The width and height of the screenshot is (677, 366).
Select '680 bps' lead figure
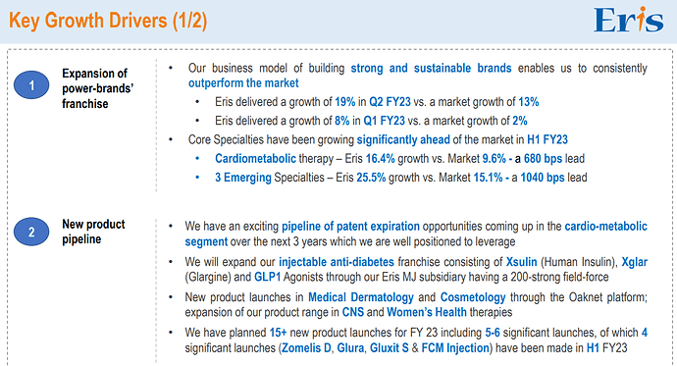(x=544, y=159)
